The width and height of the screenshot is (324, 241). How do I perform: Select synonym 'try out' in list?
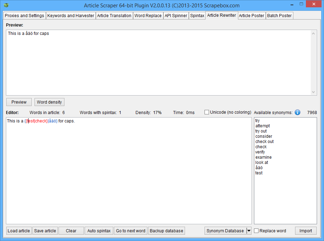(x=261, y=131)
